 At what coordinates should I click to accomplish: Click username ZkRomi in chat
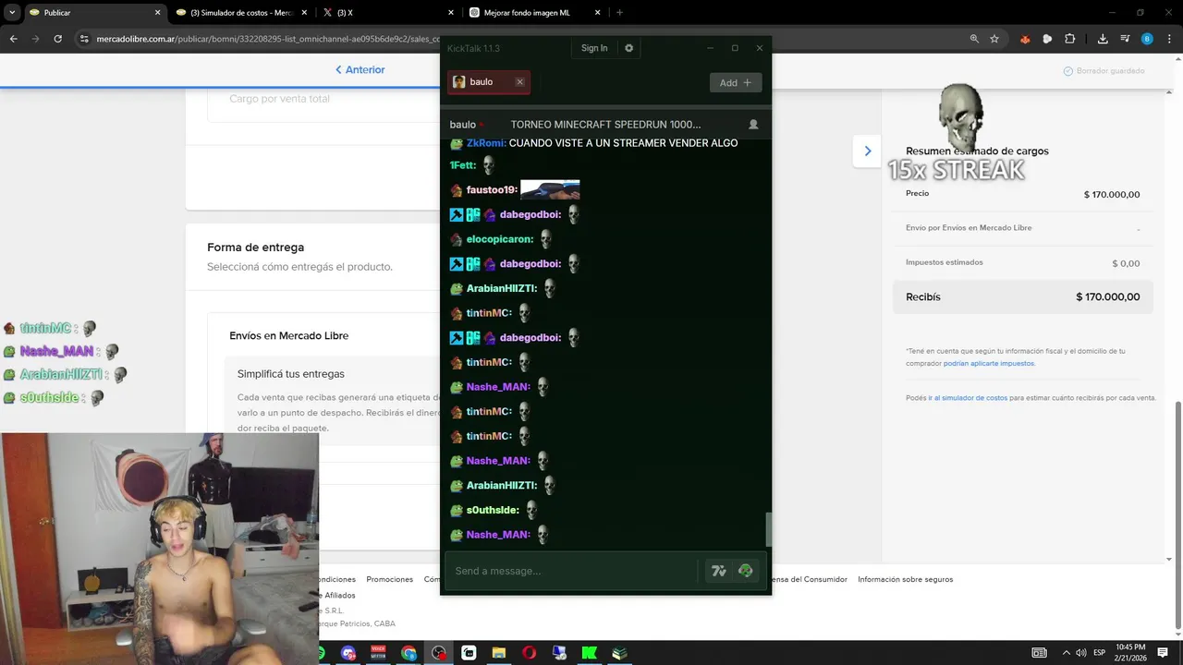point(485,143)
